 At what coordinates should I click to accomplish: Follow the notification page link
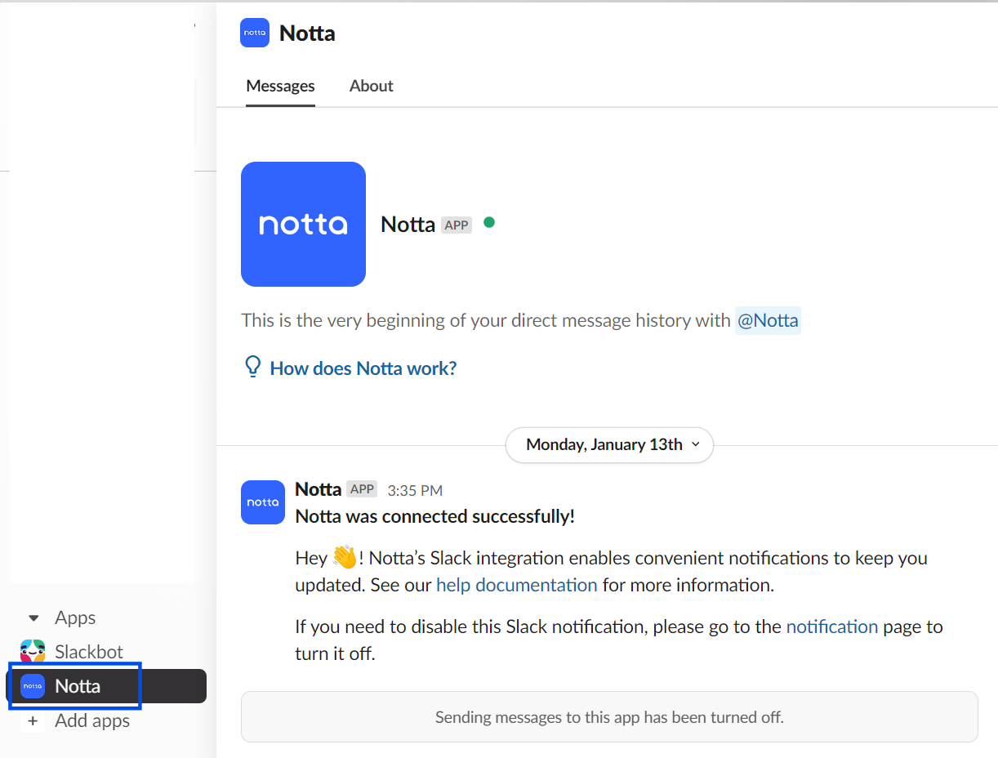pyautogui.click(x=832, y=626)
